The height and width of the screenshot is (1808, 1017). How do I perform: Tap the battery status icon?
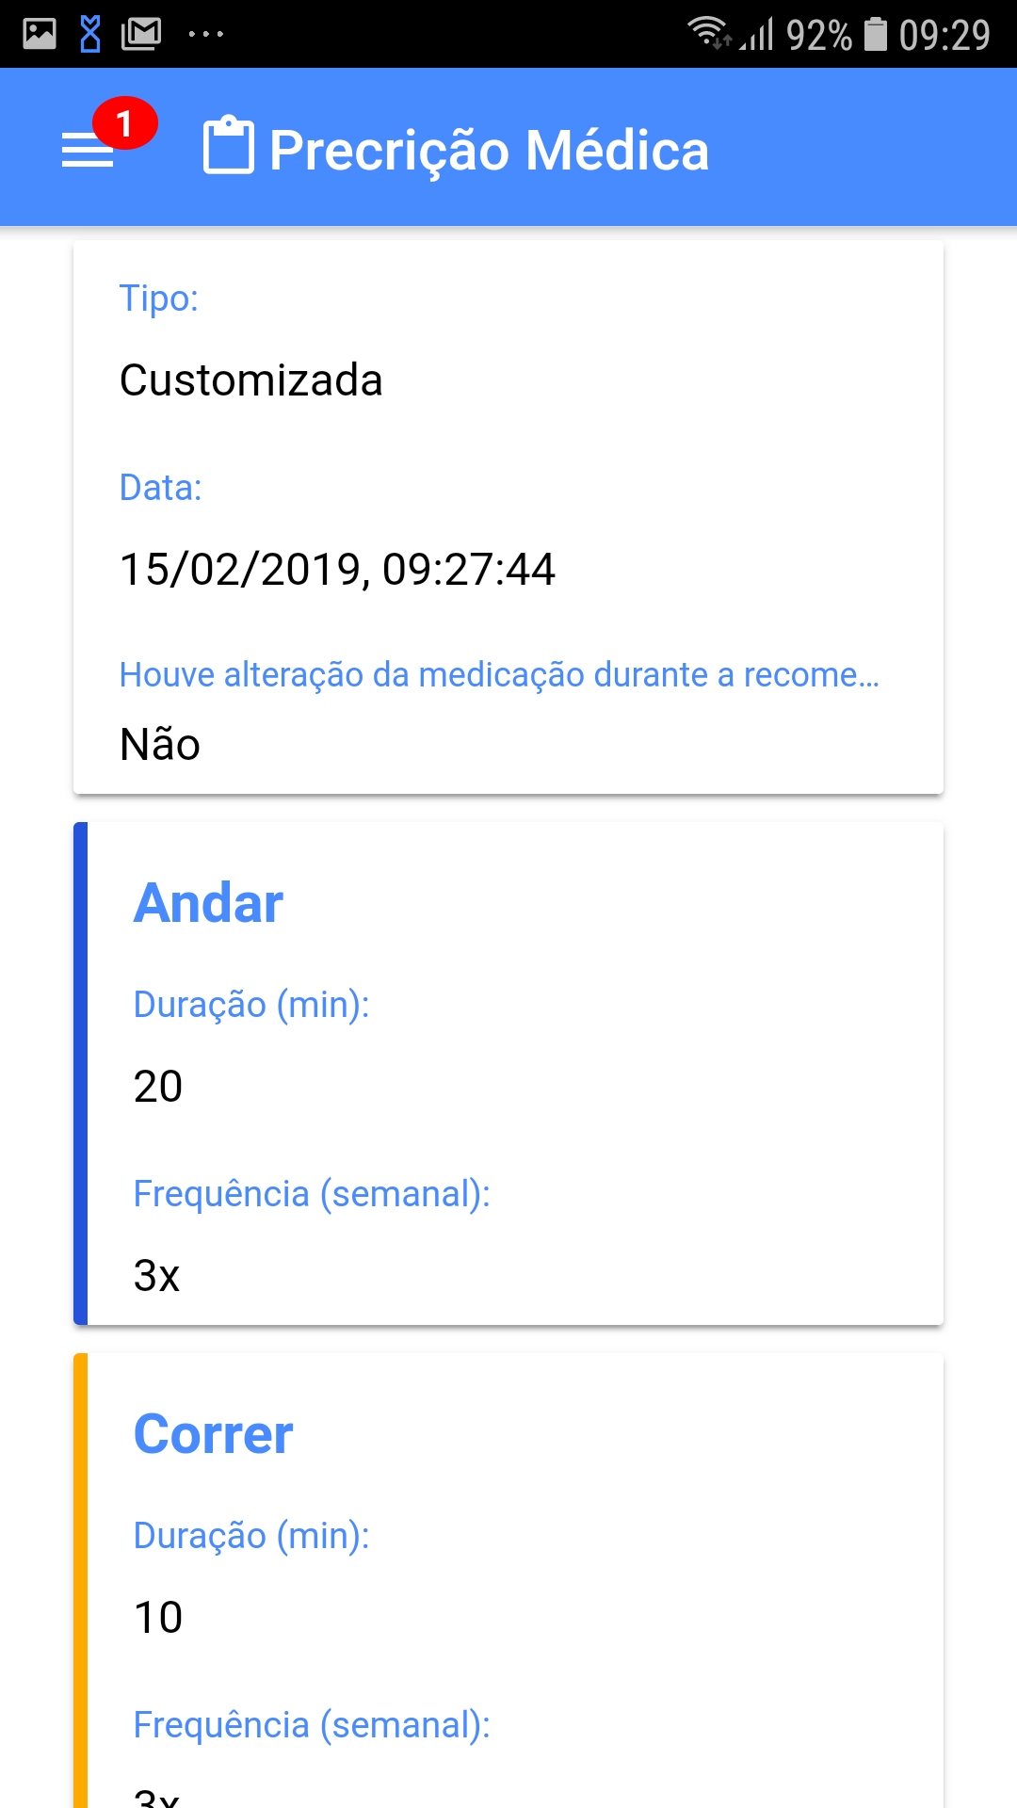(x=876, y=35)
